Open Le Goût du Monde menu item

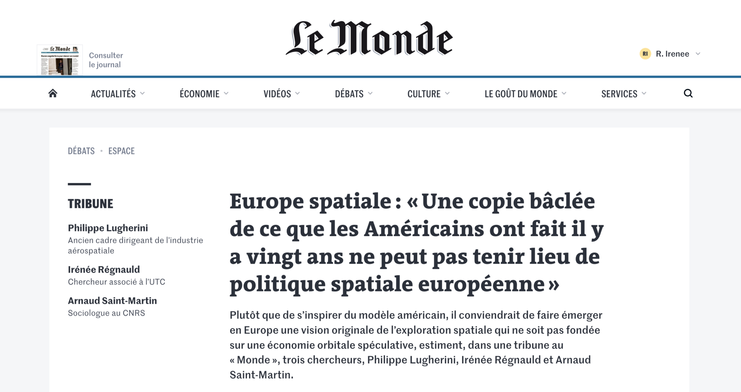(521, 94)
